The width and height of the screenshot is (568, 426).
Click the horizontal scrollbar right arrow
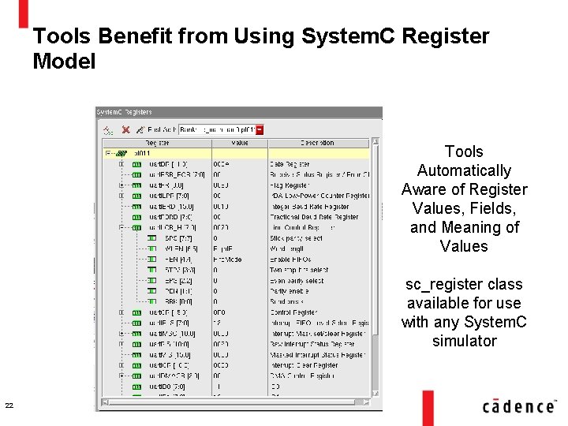point(367,402)
